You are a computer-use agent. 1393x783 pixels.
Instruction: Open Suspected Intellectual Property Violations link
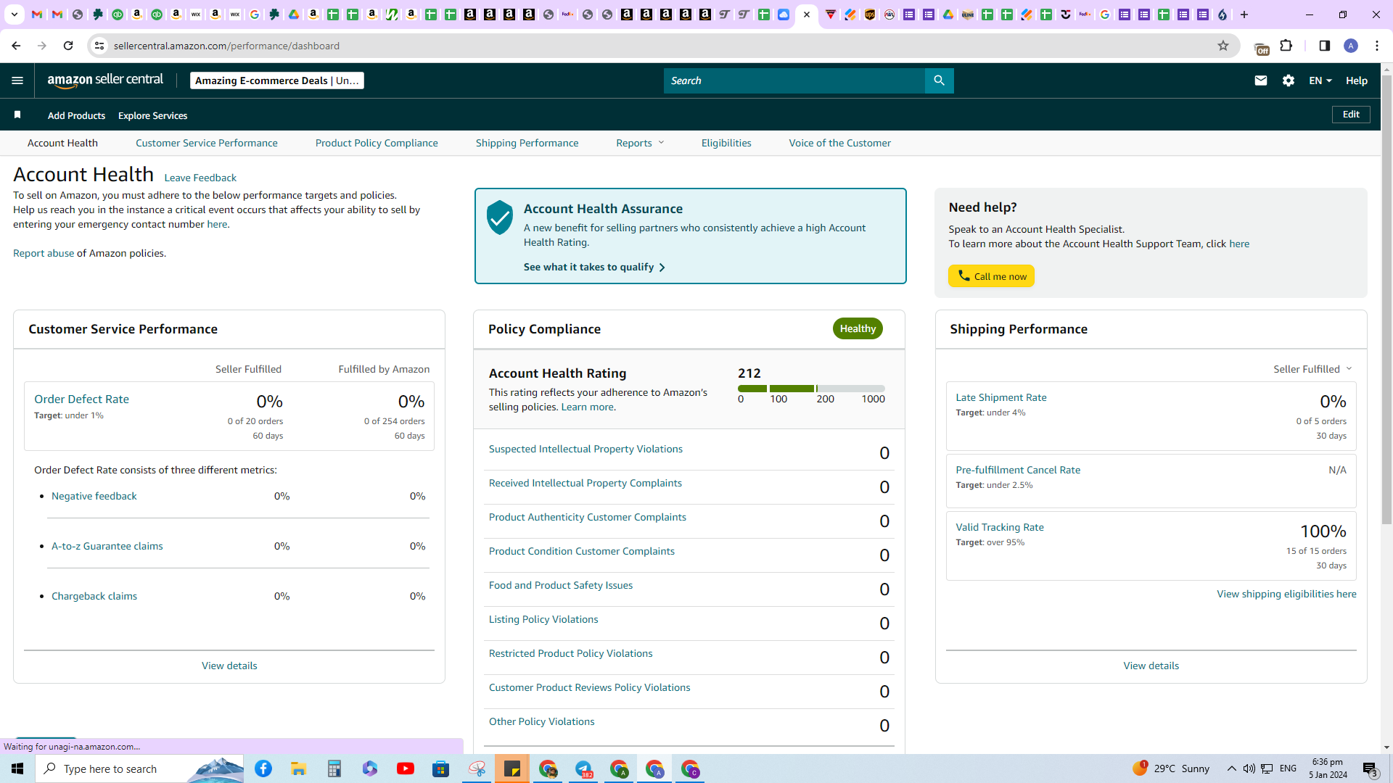(585, 449)
